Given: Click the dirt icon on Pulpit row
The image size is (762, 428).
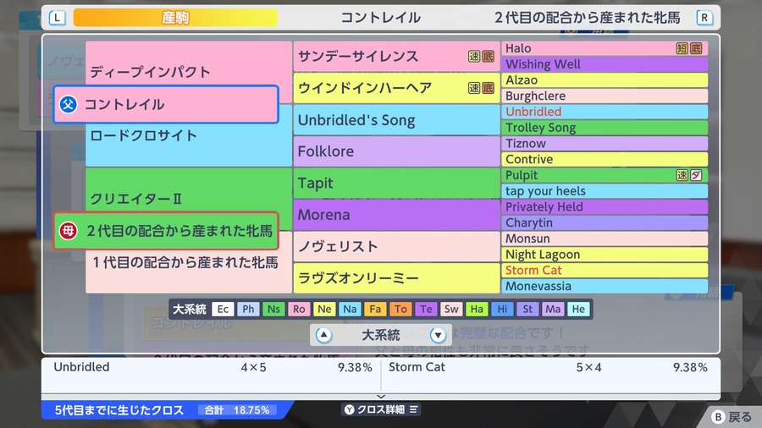Looking at the screenshot, I should [x=696, y=175].
